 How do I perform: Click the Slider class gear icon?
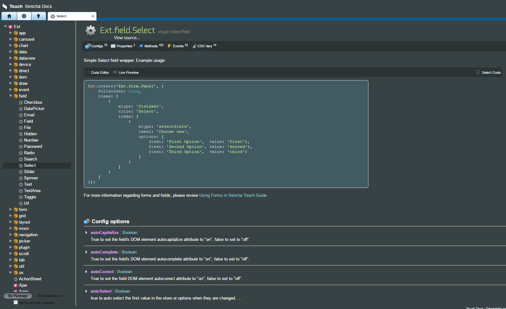click(x=21, y=172)
